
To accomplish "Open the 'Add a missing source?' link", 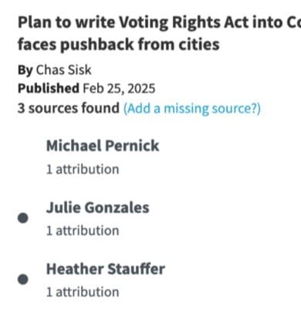I will coord(192,108).
